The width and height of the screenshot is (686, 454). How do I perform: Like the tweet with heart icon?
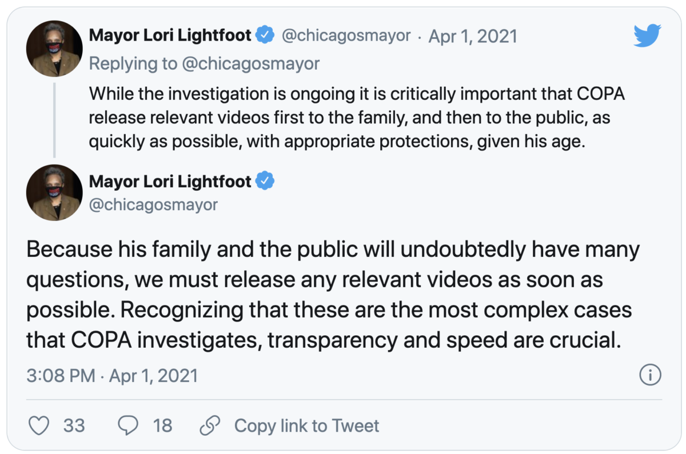click(x=38, y=425)
